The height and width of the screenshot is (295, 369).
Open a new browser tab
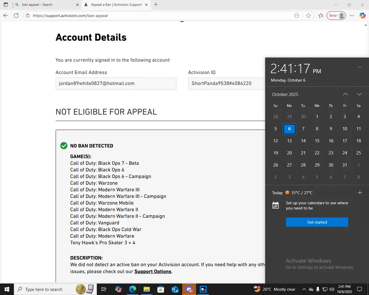pos(156,5)
